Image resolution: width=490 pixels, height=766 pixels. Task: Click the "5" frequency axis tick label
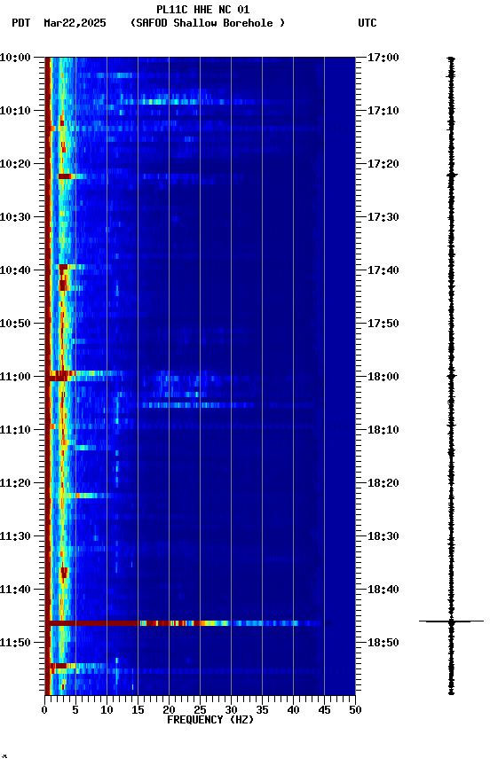click(75, 711)
